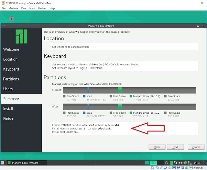Select the Keyboard step in sidebar
Image resolution: width=207 pixels, height=170 pixels.
click(21, 69)
